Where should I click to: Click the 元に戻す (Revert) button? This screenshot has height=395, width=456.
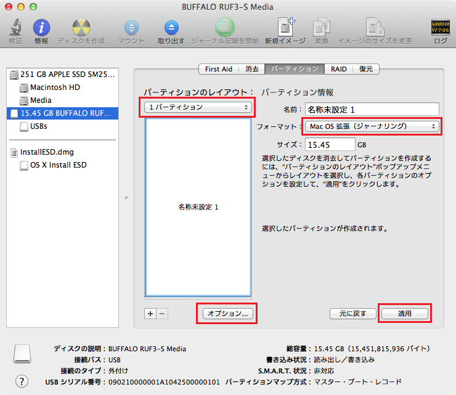point(352,314)
